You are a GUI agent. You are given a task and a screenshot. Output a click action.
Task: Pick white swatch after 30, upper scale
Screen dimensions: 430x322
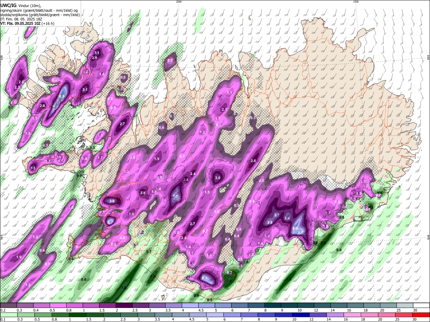tap(421, 306)
